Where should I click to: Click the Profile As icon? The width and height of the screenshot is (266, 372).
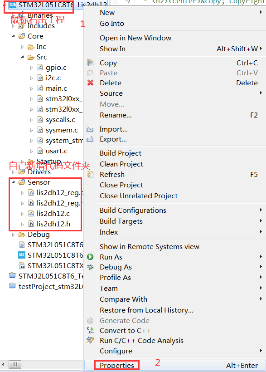point(89,278)
